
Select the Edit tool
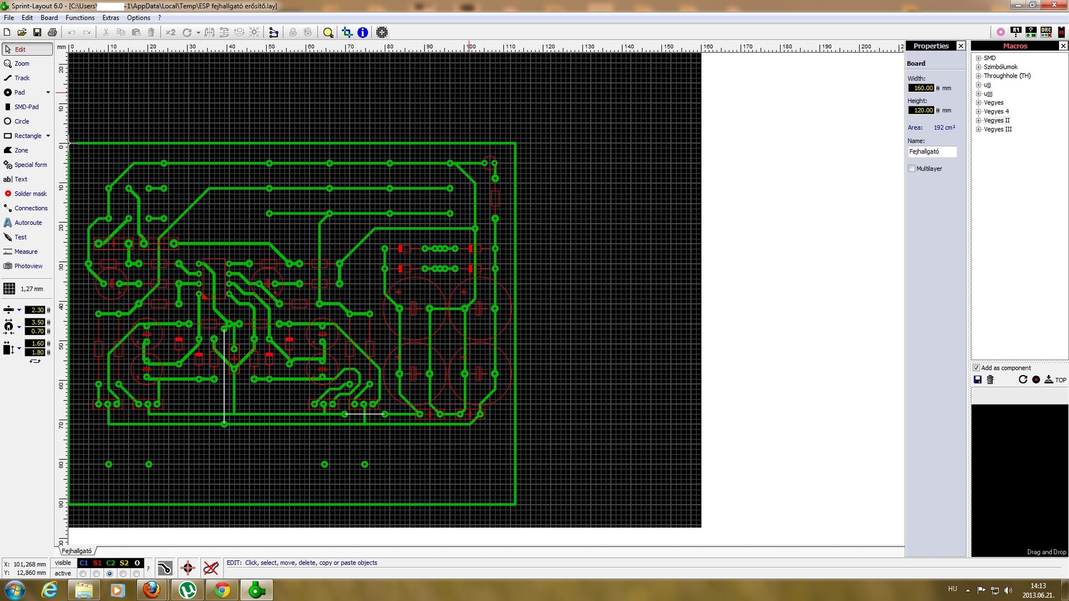coord(27,49)
